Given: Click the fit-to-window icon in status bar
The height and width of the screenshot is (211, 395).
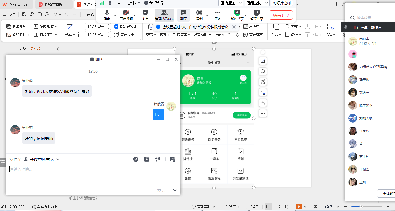Looking at the screenshot, I should 316,207.
